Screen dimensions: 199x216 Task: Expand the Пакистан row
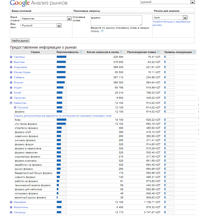coord(11,98)
